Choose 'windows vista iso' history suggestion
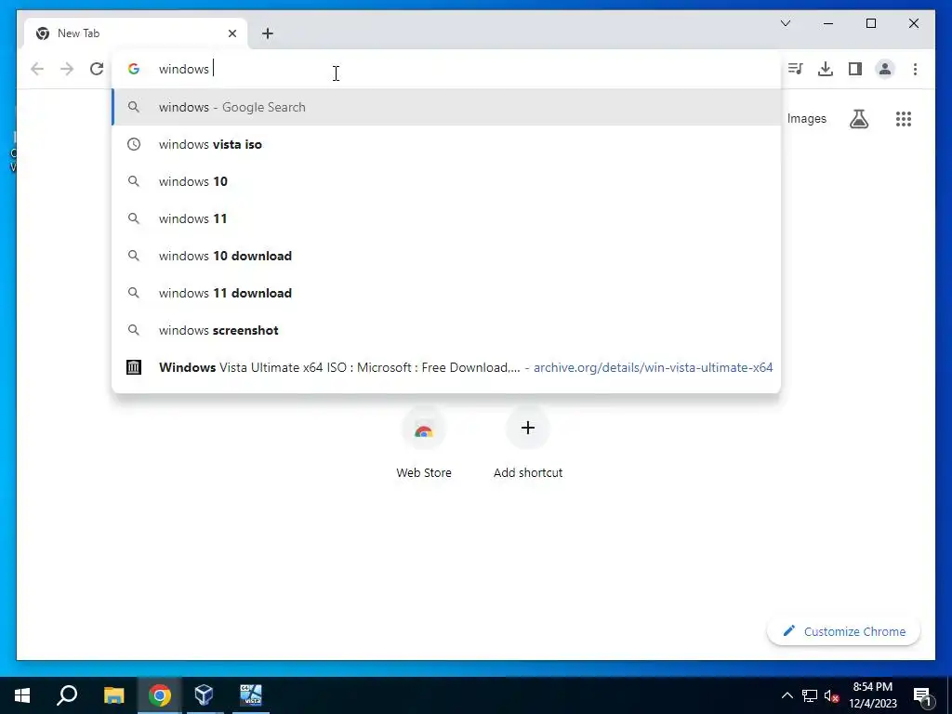 446,144
